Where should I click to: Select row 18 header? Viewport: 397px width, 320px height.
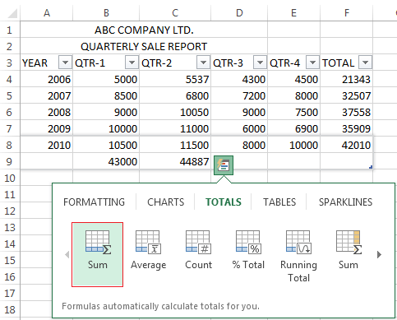[10, 309]
